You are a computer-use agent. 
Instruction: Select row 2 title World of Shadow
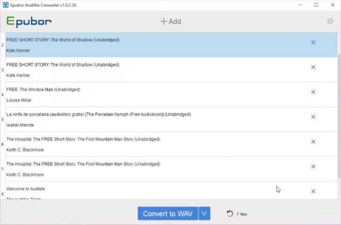coord(63,40)
